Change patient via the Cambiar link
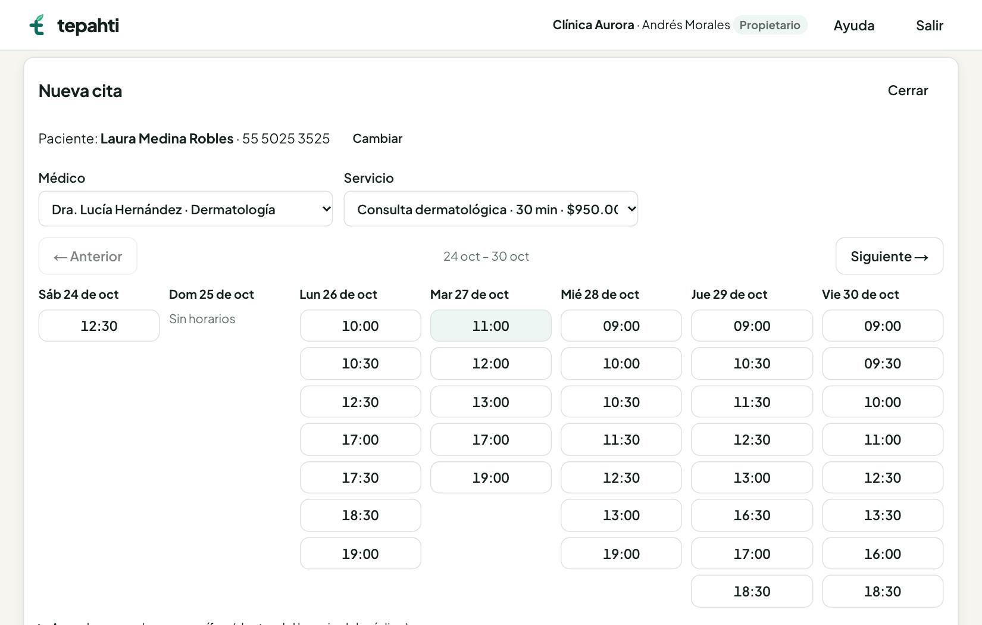The image size is (982, 625). pos(377,139)
